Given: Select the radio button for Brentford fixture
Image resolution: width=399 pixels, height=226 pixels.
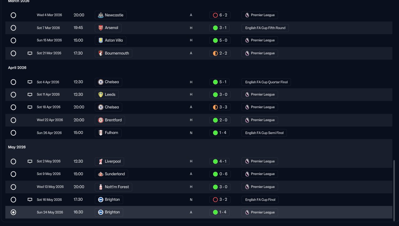Looking at the screenshot, I should (13, 120).
